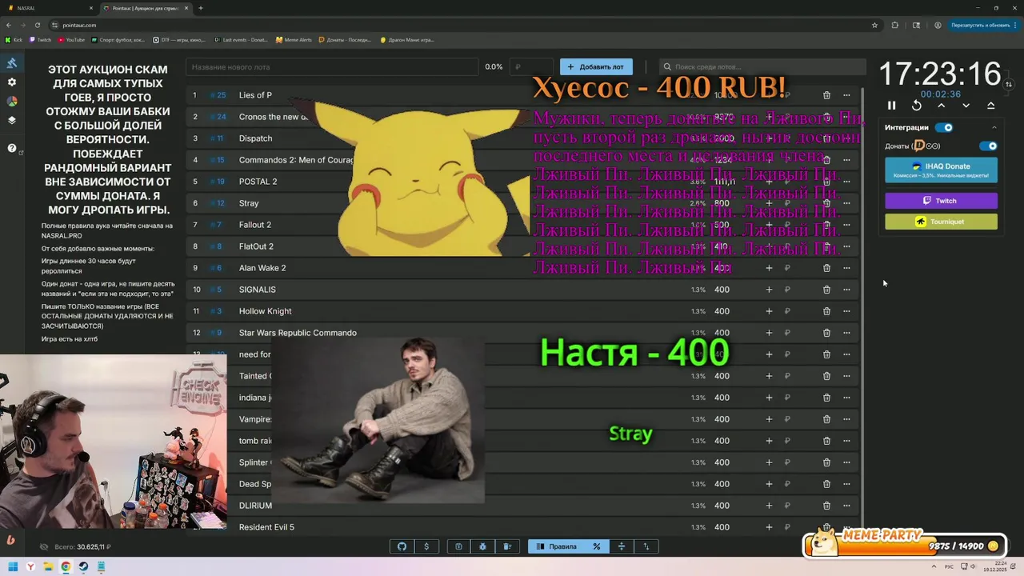Open the settings gear in left sidebar
Image resolution: width=1024 pixels, height=576 pixels.
(x=12, y=82)
